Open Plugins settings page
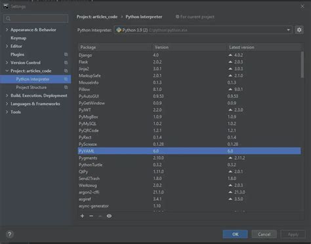 (17, 54)
